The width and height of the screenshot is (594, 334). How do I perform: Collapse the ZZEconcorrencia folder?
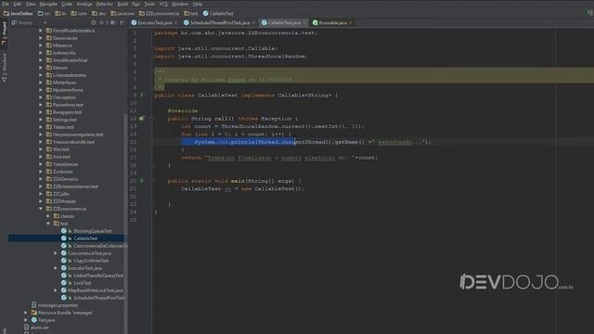pos(41,209)
